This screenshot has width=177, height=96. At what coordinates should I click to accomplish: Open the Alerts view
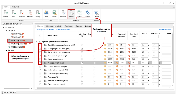[x=54, y=14]
